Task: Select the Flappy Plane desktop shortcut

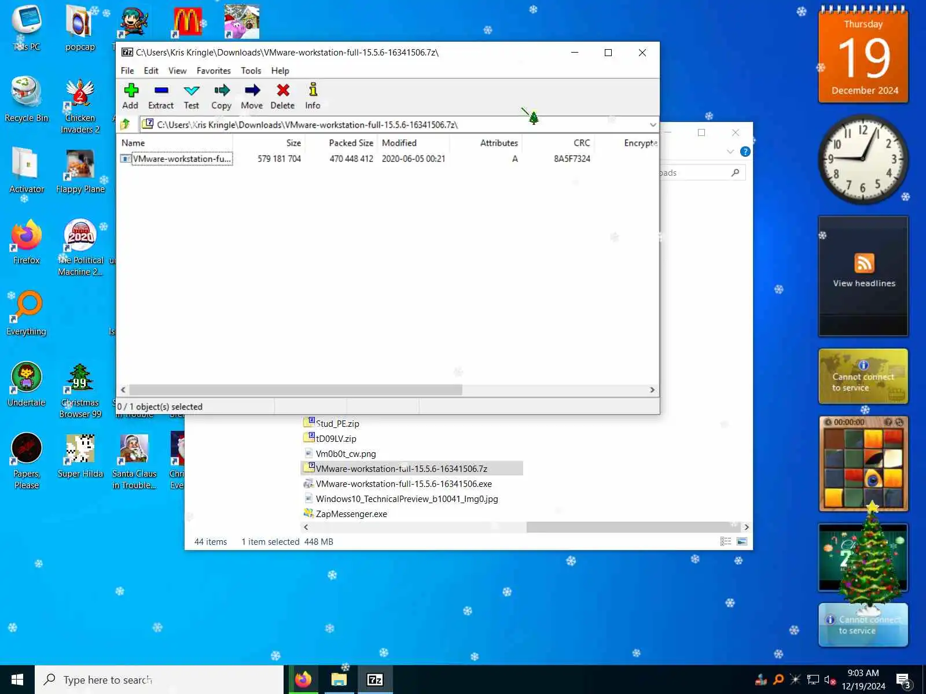Action: (x=80, y=171)
